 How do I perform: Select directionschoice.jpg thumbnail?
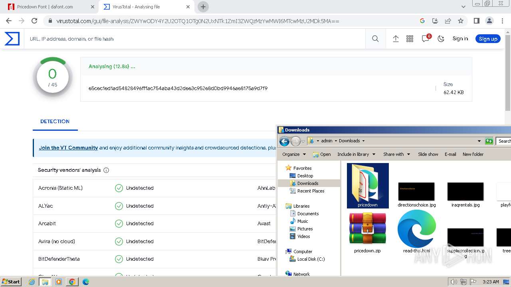coord(416,195)
